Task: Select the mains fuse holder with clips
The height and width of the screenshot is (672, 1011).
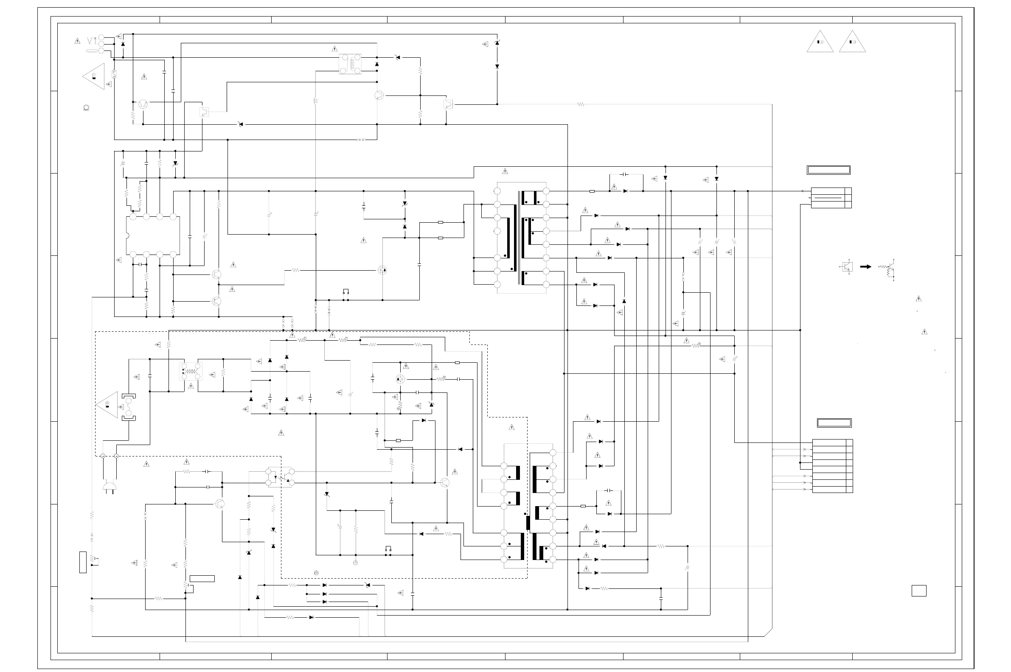Action: [128, 407]
